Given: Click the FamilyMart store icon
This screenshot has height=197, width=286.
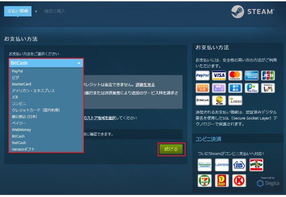Looking at the screenshot, I should tap(204, 165).
